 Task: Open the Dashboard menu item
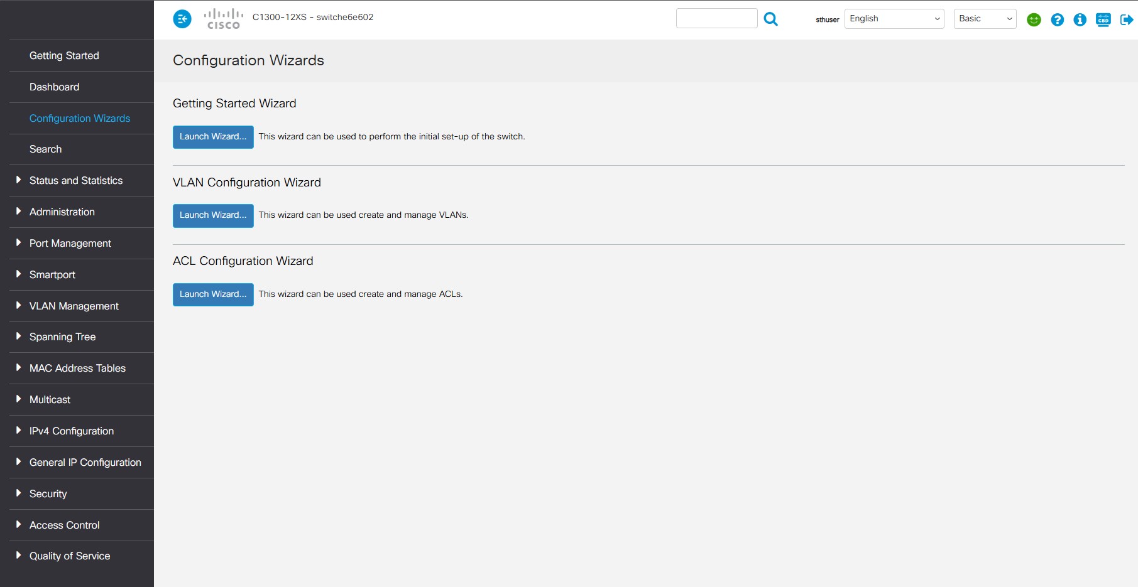tap(54, 87)
